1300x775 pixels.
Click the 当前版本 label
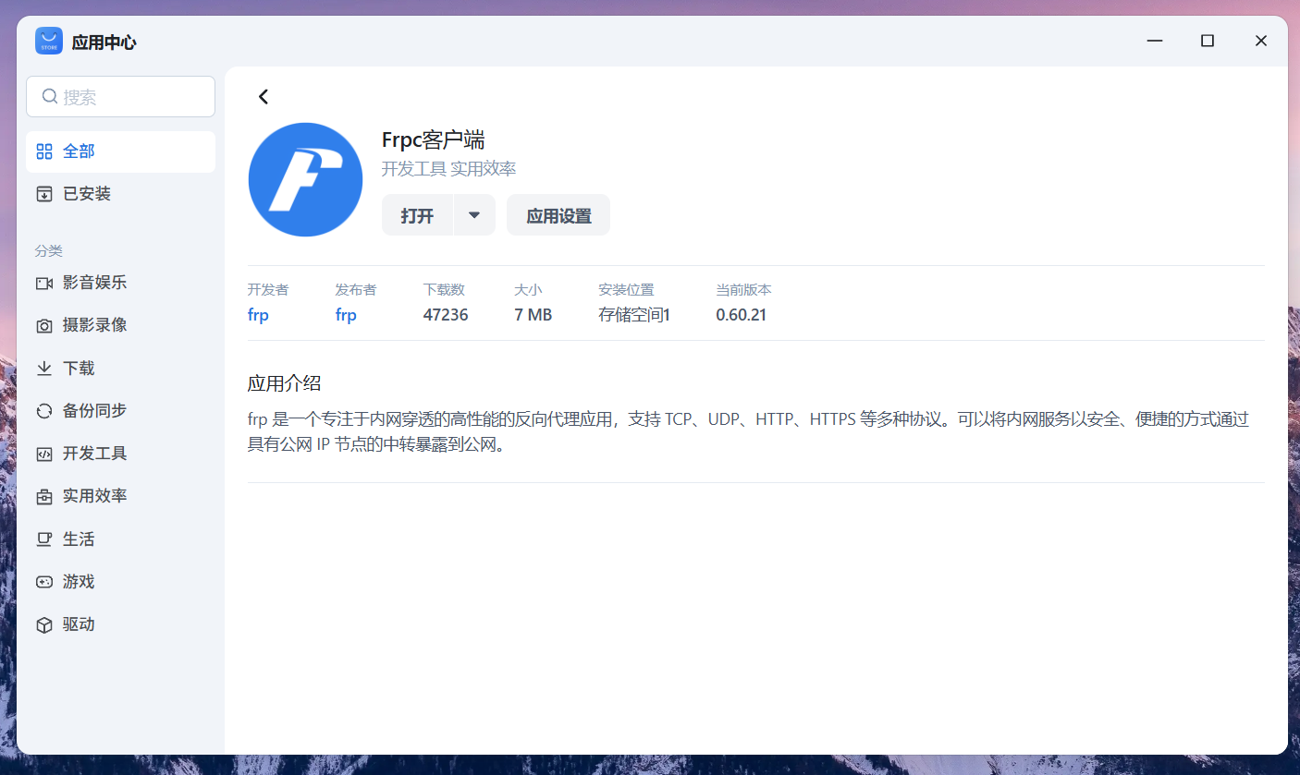pyautogui.click(x=743, y=290)
